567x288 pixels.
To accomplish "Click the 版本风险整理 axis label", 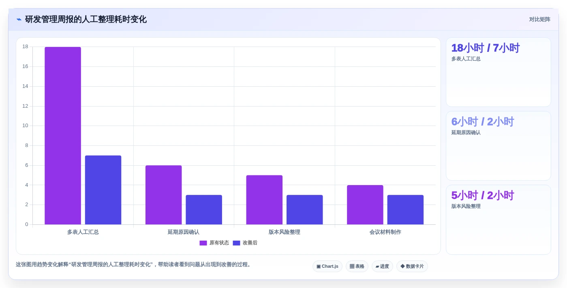I will click(285, 232).
